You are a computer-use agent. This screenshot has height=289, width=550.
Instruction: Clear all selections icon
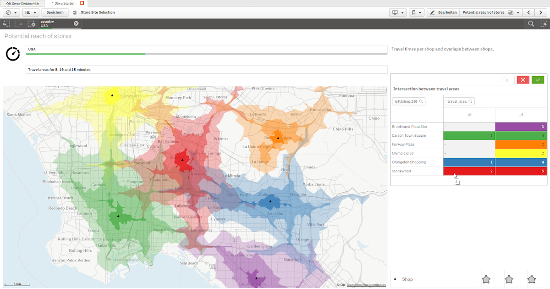pyautogui.click(x=31, y=23)
